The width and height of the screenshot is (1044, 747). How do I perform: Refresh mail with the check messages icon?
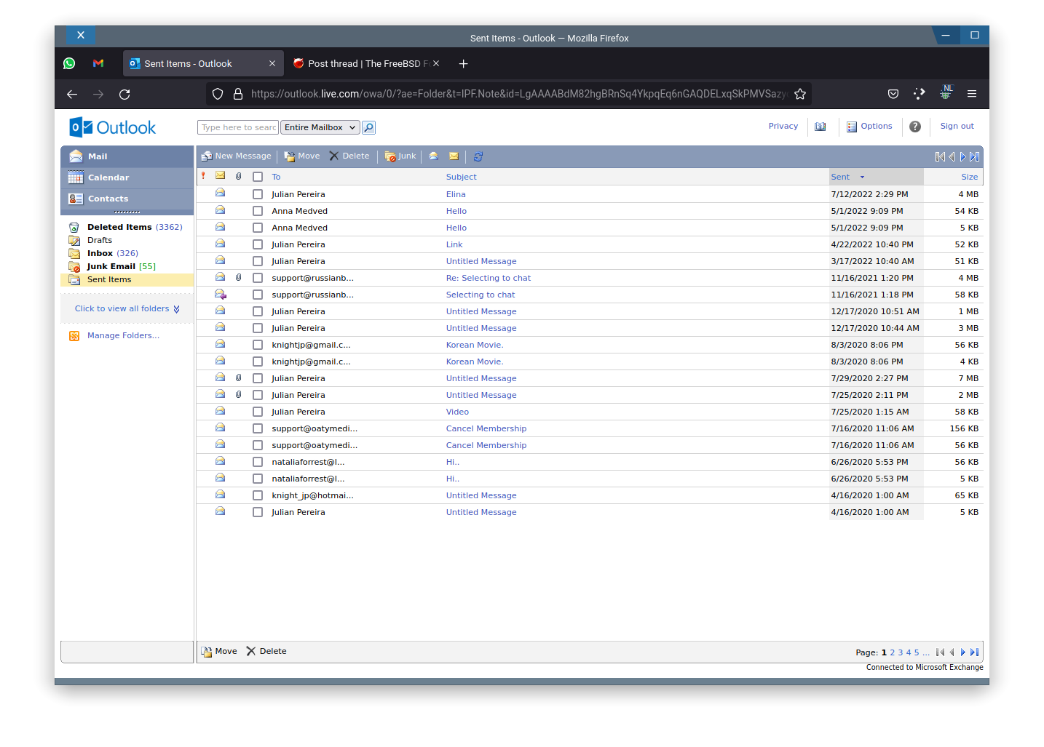tap(478, 156)
